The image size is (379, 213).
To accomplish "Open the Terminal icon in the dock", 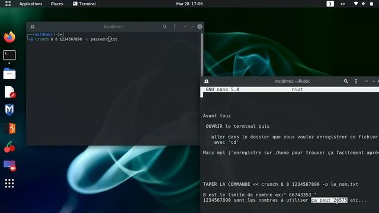I will (9, 55).
